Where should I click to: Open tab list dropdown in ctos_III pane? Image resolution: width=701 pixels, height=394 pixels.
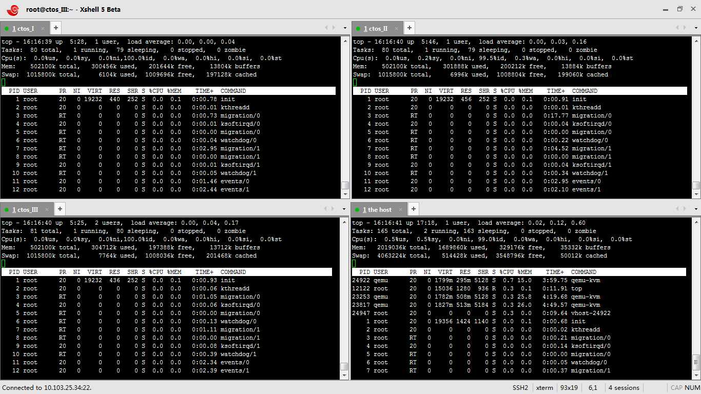[345, 209]
